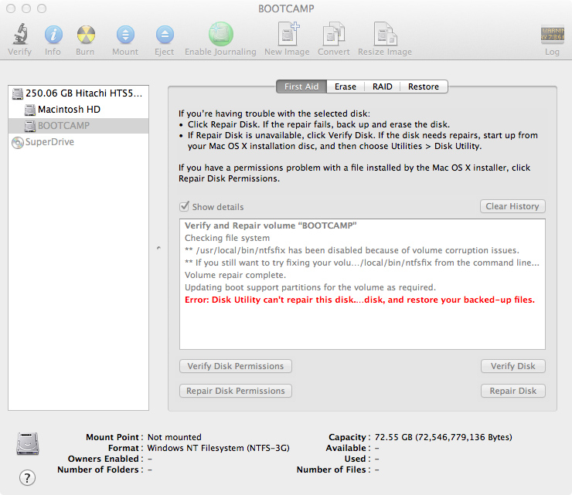Screen dimensions: 572x495
Task: Click the Eject toolbar icon
Action: point(165,35)
